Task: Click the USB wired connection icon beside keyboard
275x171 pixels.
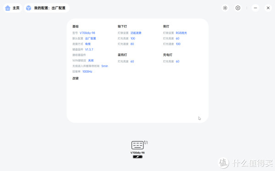Action: (146, 142)
